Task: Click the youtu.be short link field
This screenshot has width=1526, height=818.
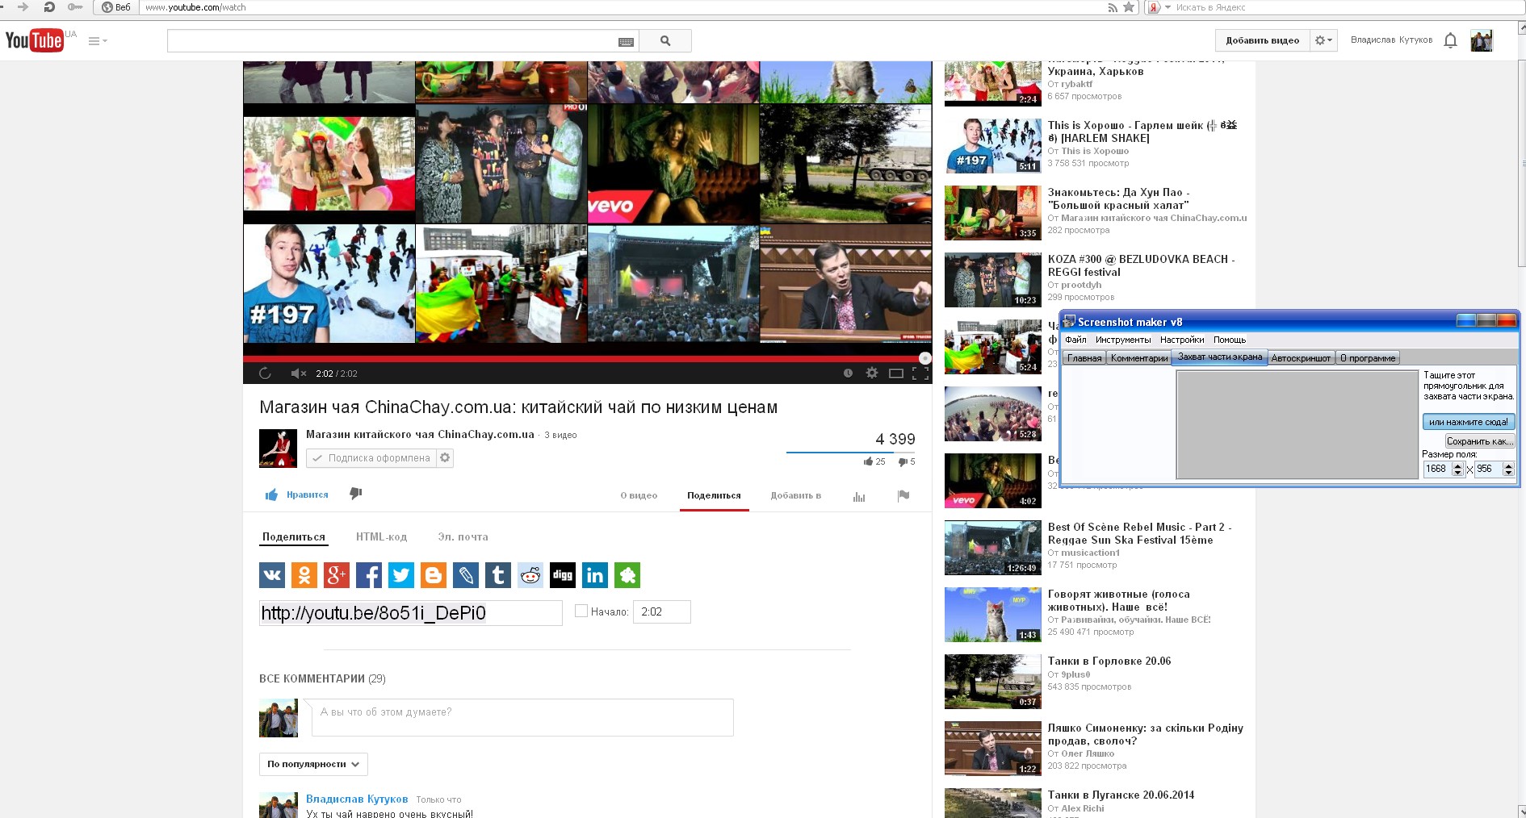Action: point(410,613)
